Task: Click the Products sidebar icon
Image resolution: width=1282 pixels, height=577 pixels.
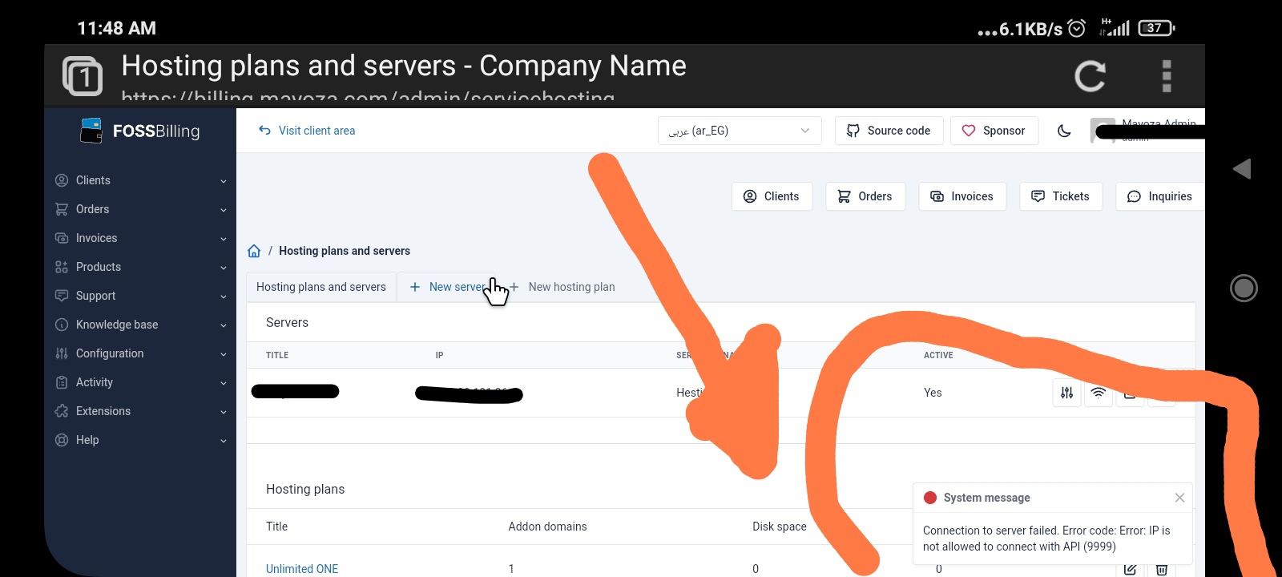Action: click(x=62, y=267)
